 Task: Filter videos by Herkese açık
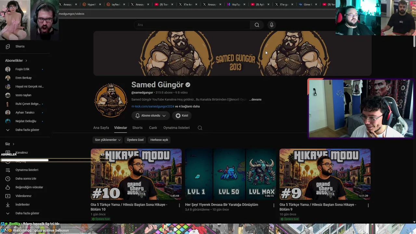point(159,140)
